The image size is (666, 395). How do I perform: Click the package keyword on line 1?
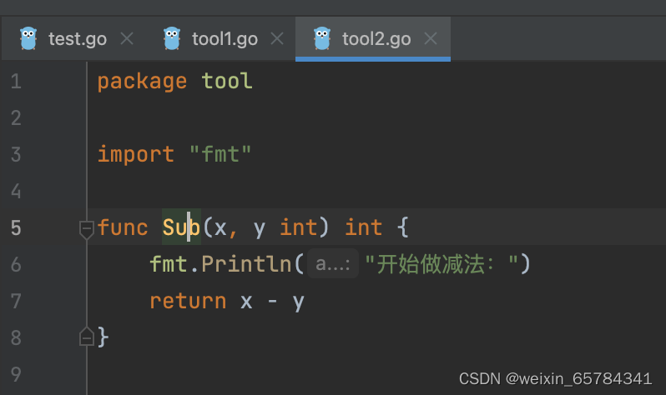pos(142,82)
